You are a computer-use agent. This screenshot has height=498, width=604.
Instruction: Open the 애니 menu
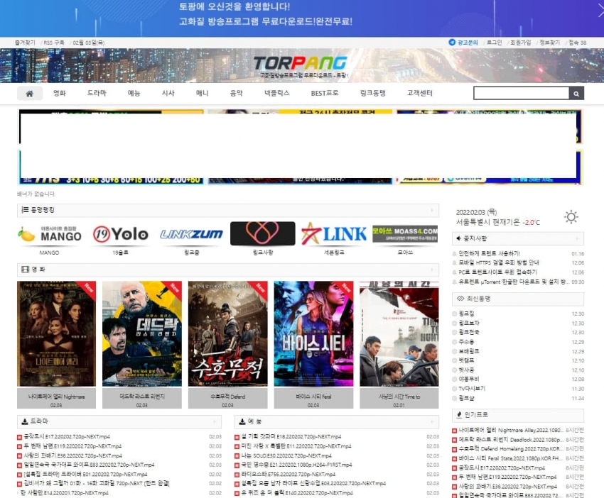pyautogui.click(x=203, y=93)
